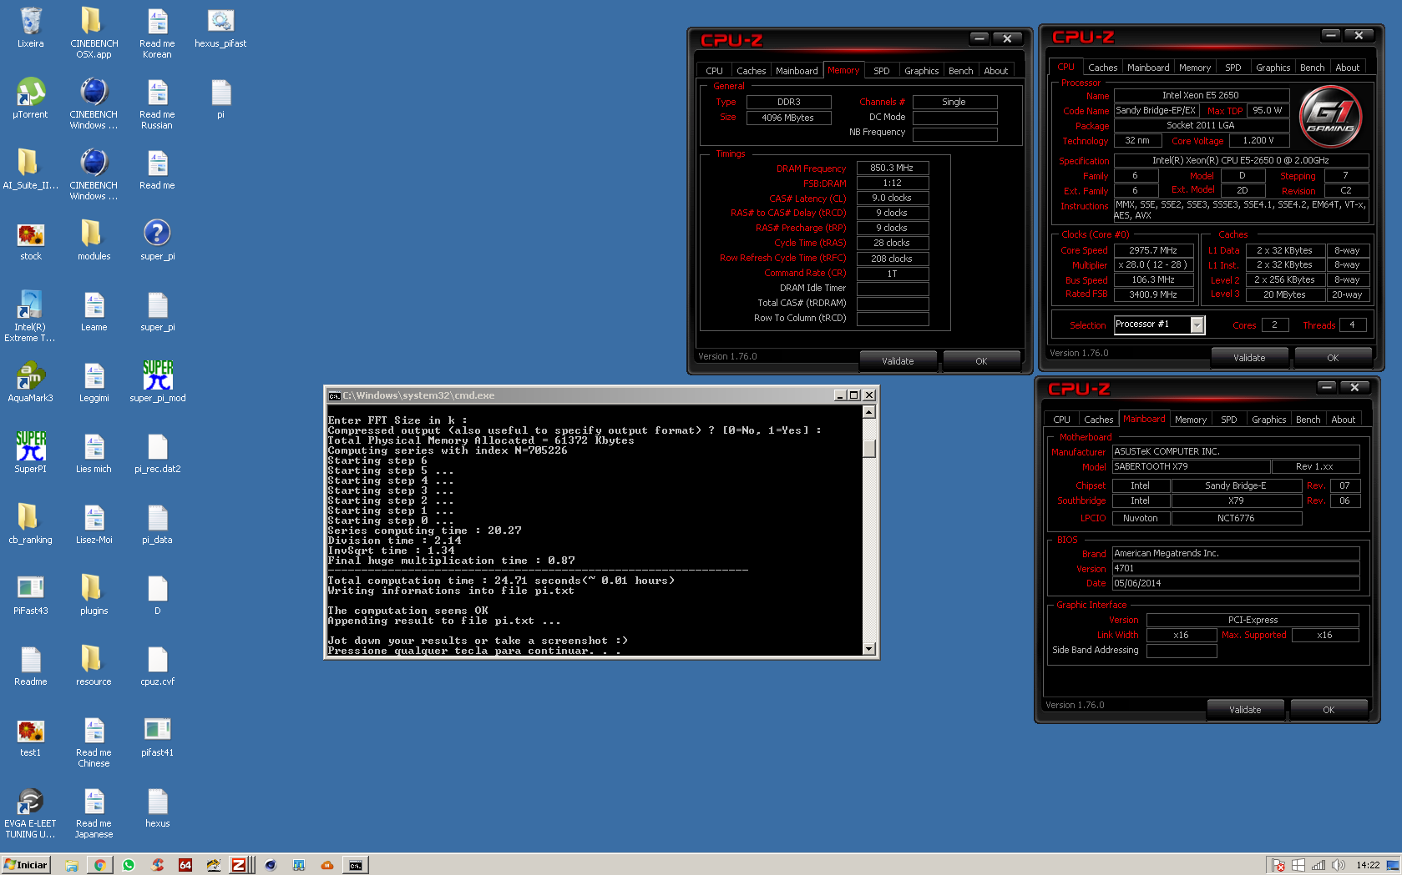Open the Read me Japanese document
Viewport: 1402px width, 875px height.
[x=94, y=812]
